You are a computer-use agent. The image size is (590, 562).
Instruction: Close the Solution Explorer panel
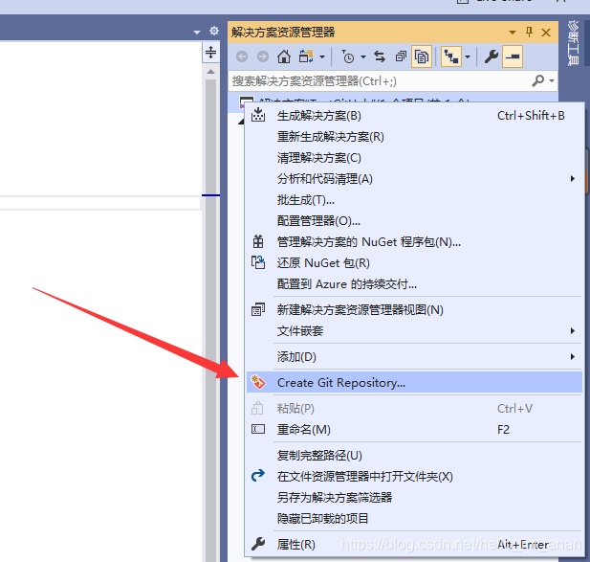[x=546, y=33]
